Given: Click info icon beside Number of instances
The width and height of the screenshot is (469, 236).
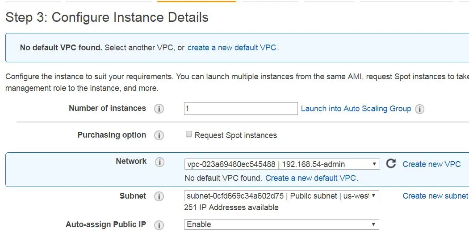Looking at the screenshot, I should [159, 109].
